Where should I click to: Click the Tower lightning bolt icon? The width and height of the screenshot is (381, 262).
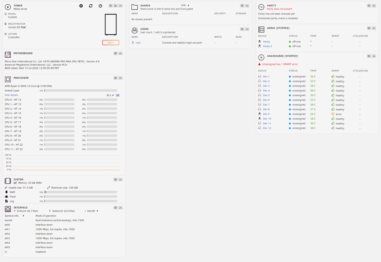[x=8, y=7]
